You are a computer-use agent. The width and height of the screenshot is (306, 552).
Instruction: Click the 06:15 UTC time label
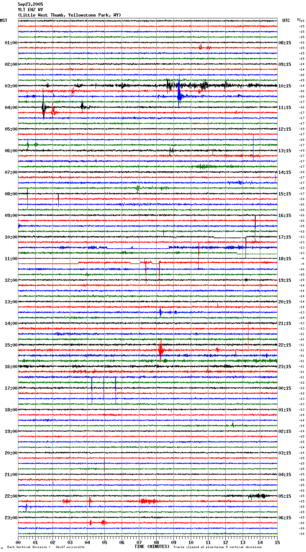[x=285, y=518]
